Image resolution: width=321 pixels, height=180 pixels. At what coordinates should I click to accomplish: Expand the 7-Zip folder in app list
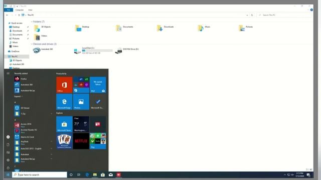click(51, 113)
